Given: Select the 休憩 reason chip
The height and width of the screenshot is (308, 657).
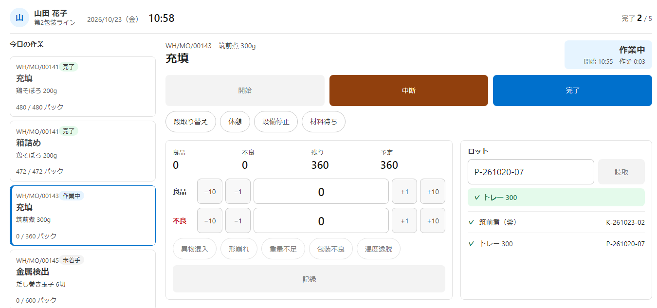Looking at the screenshot, I should coord(235,122).
